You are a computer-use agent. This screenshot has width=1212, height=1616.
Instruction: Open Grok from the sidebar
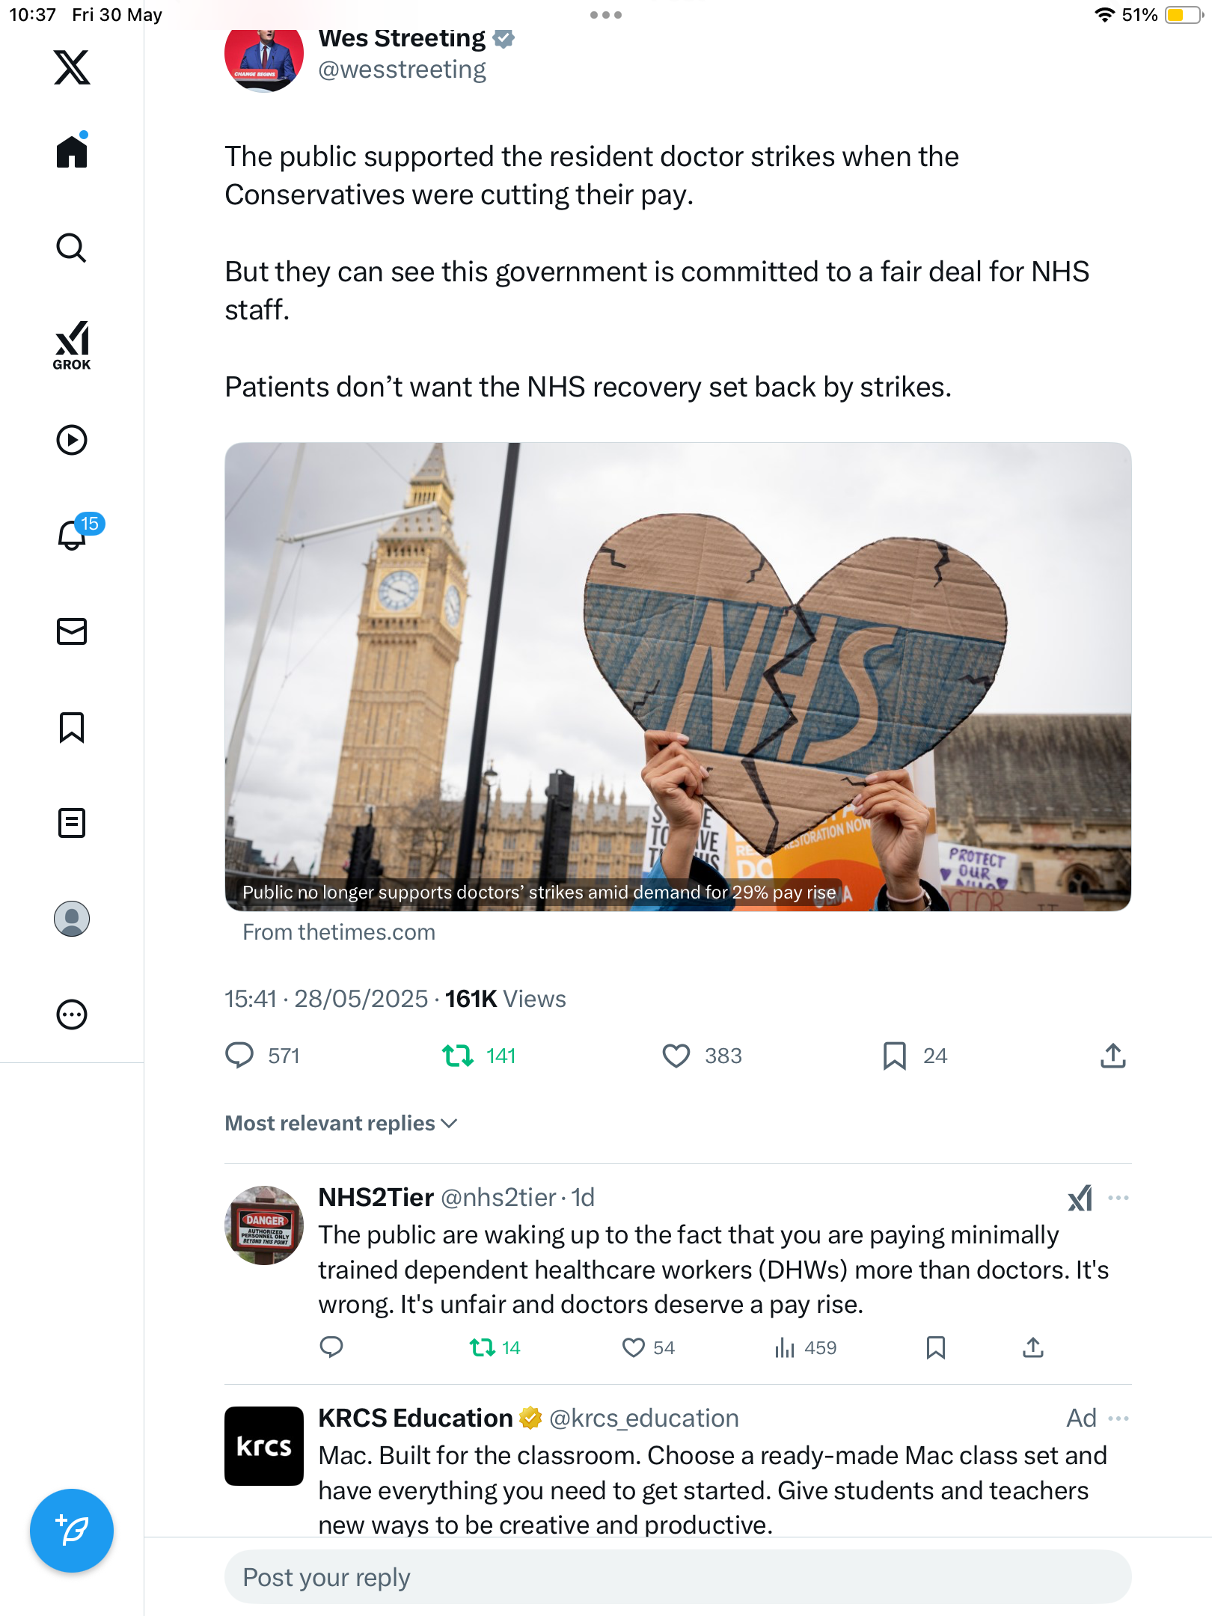tap(72, 346)
